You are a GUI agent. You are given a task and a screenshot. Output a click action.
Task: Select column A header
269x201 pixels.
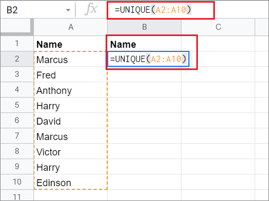point(71,27)
